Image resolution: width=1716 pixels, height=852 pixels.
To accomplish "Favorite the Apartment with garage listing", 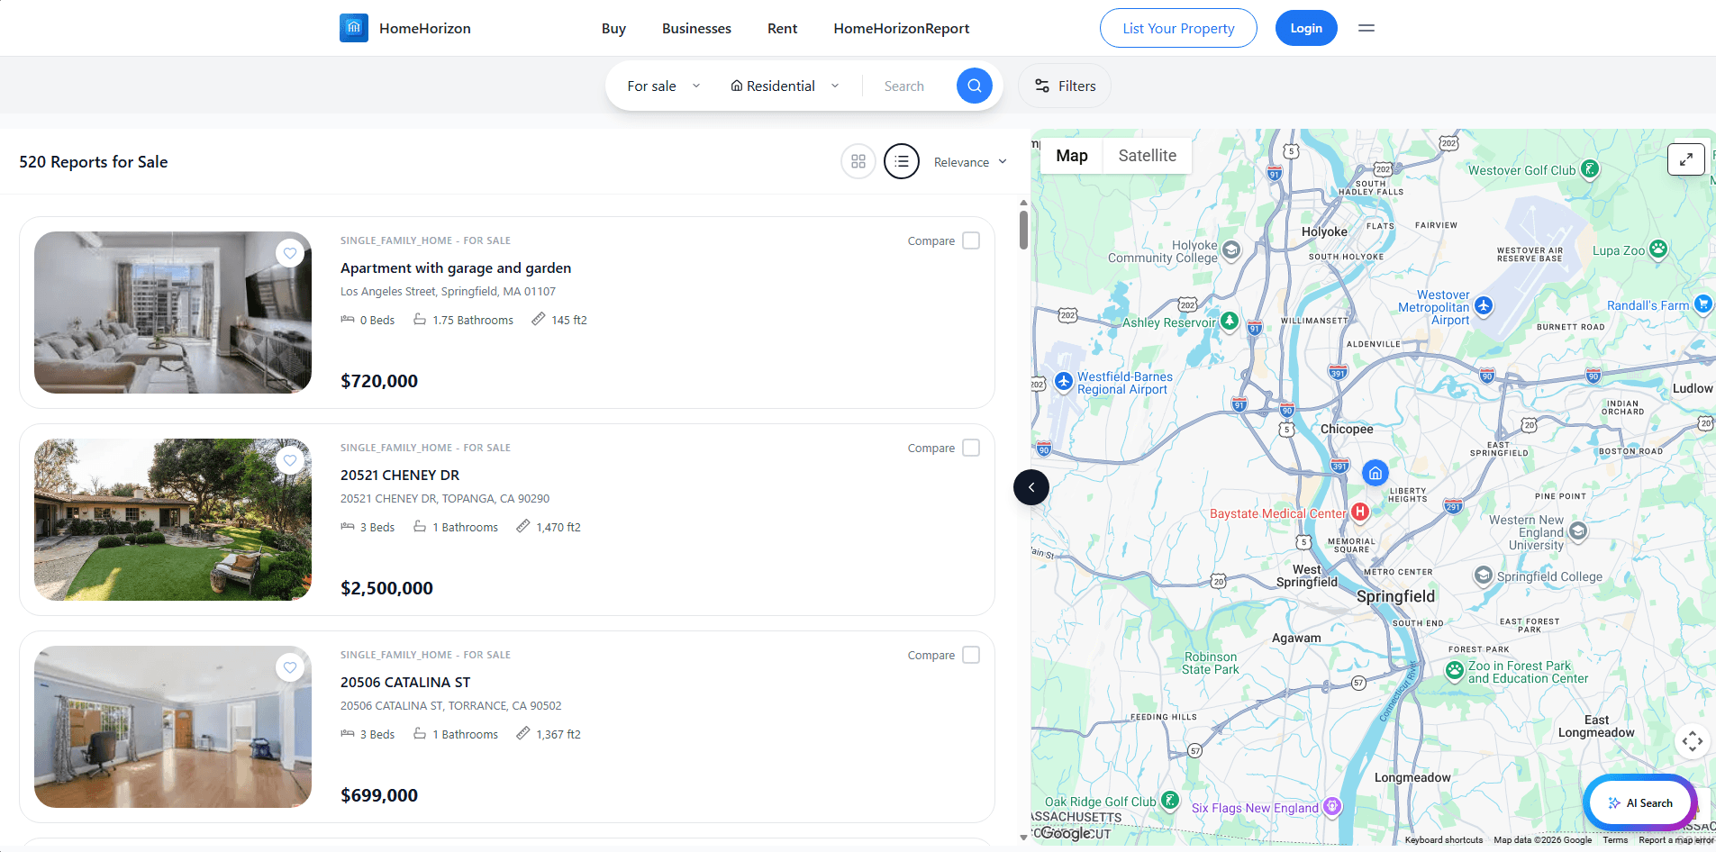I will tap(290, 254).
